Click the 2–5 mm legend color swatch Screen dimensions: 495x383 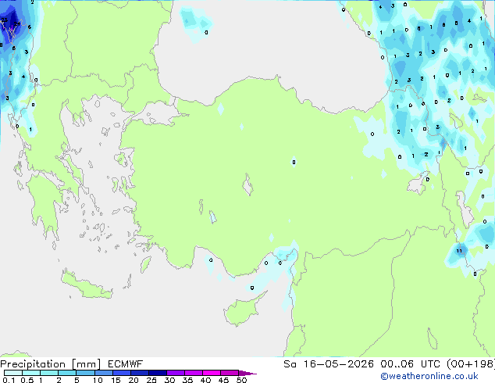[67, 373]
